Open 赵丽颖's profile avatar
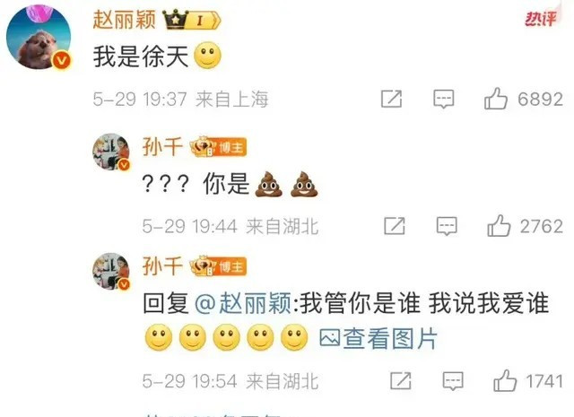Image resolution: width=574 pixels, height=417 pixels. (x=39, y=38)
